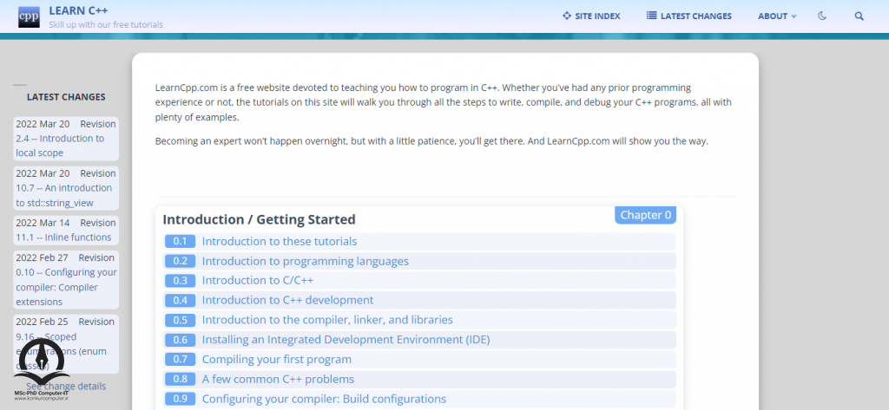The image size is (889, 410).
Task: Click the 0.3 lesson number badge
Action: click(x=180, y=280)
